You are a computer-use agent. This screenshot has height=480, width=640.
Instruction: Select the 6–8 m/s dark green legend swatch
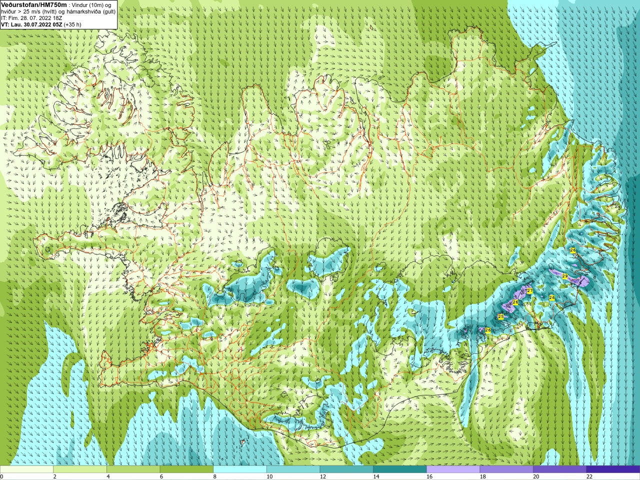(186, 469)
